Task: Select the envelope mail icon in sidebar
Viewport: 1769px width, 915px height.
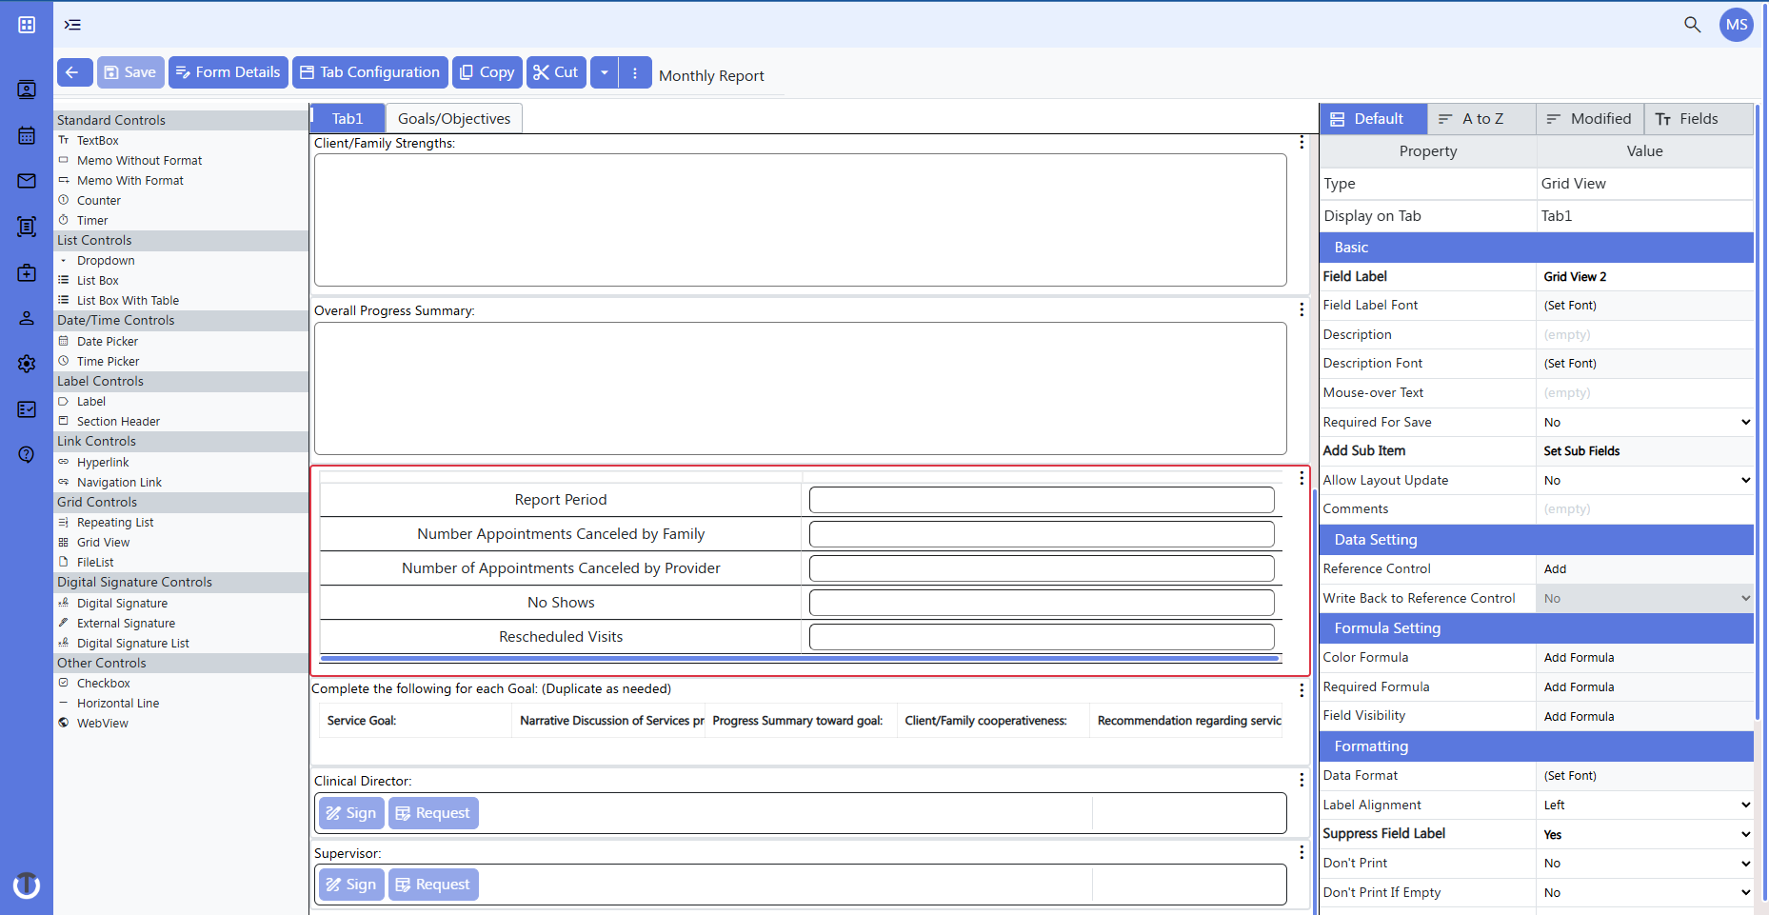Action: pyautogui.click(x=26, y=181)
